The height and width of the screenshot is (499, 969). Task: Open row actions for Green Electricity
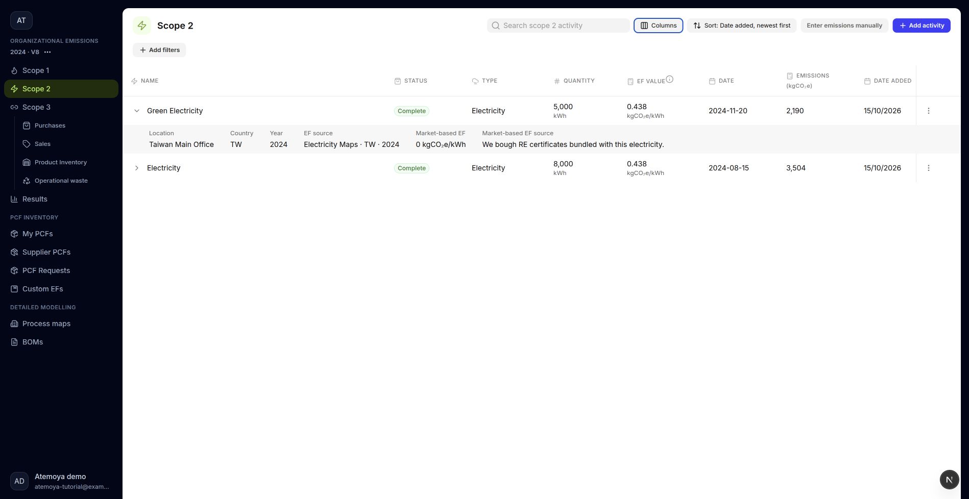(x=929, y=111)
